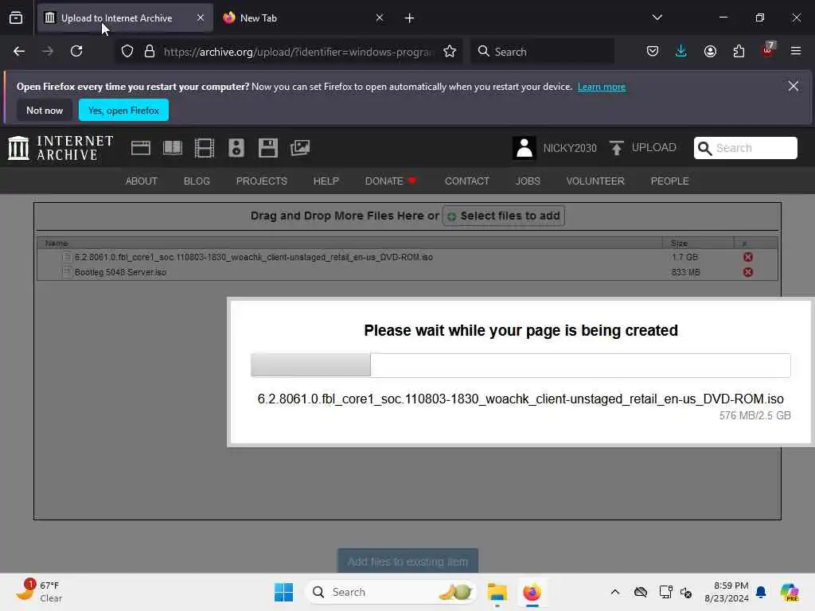Open the Copilot preview taskbar icon
The height and width of the screenshot is (611, 815).
(x=790, y=592)
